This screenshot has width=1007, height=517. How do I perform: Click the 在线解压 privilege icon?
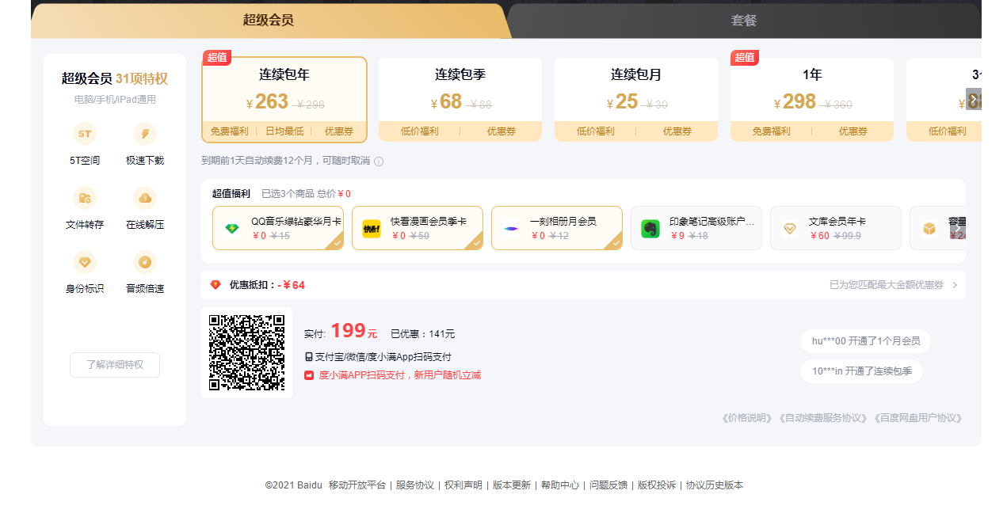coord(144,198)
